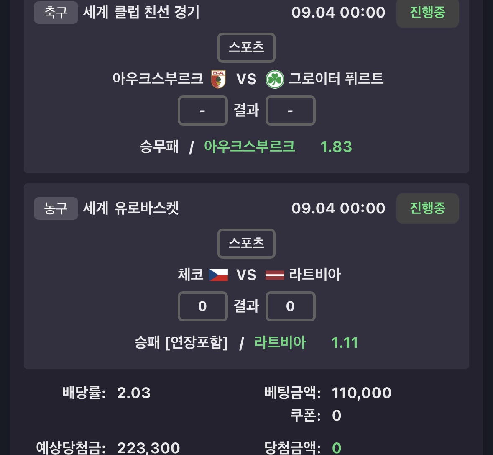This screenshot has height=455, width=493.
Task: Click the Greuther Fürth clover logo
Action: click(275, 79)
